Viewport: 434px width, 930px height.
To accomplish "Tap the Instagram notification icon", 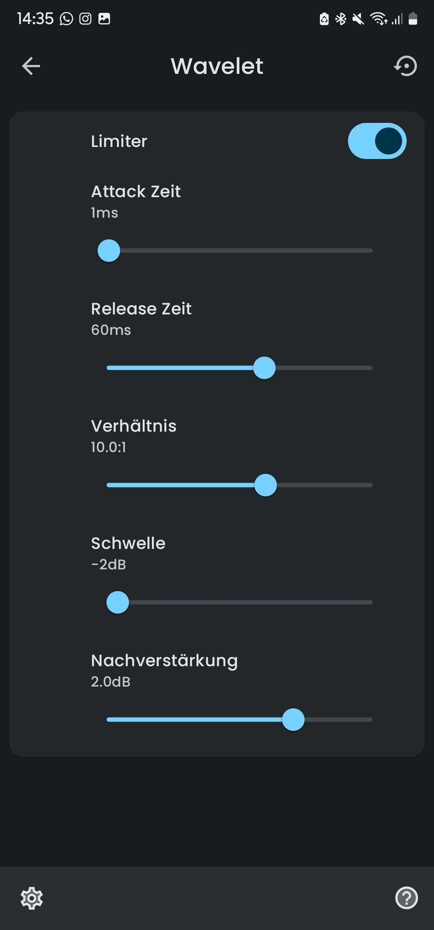I will click(85, 19).
